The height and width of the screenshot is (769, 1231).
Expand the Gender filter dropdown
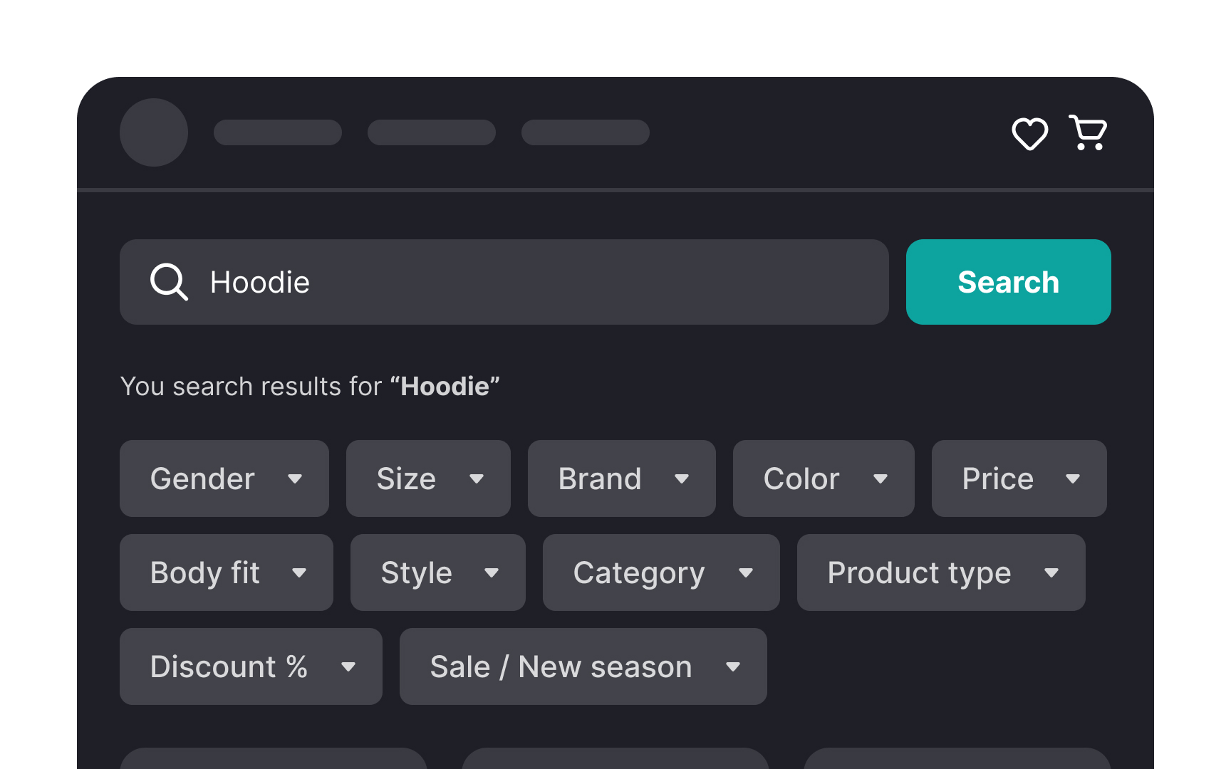(224, 478)
